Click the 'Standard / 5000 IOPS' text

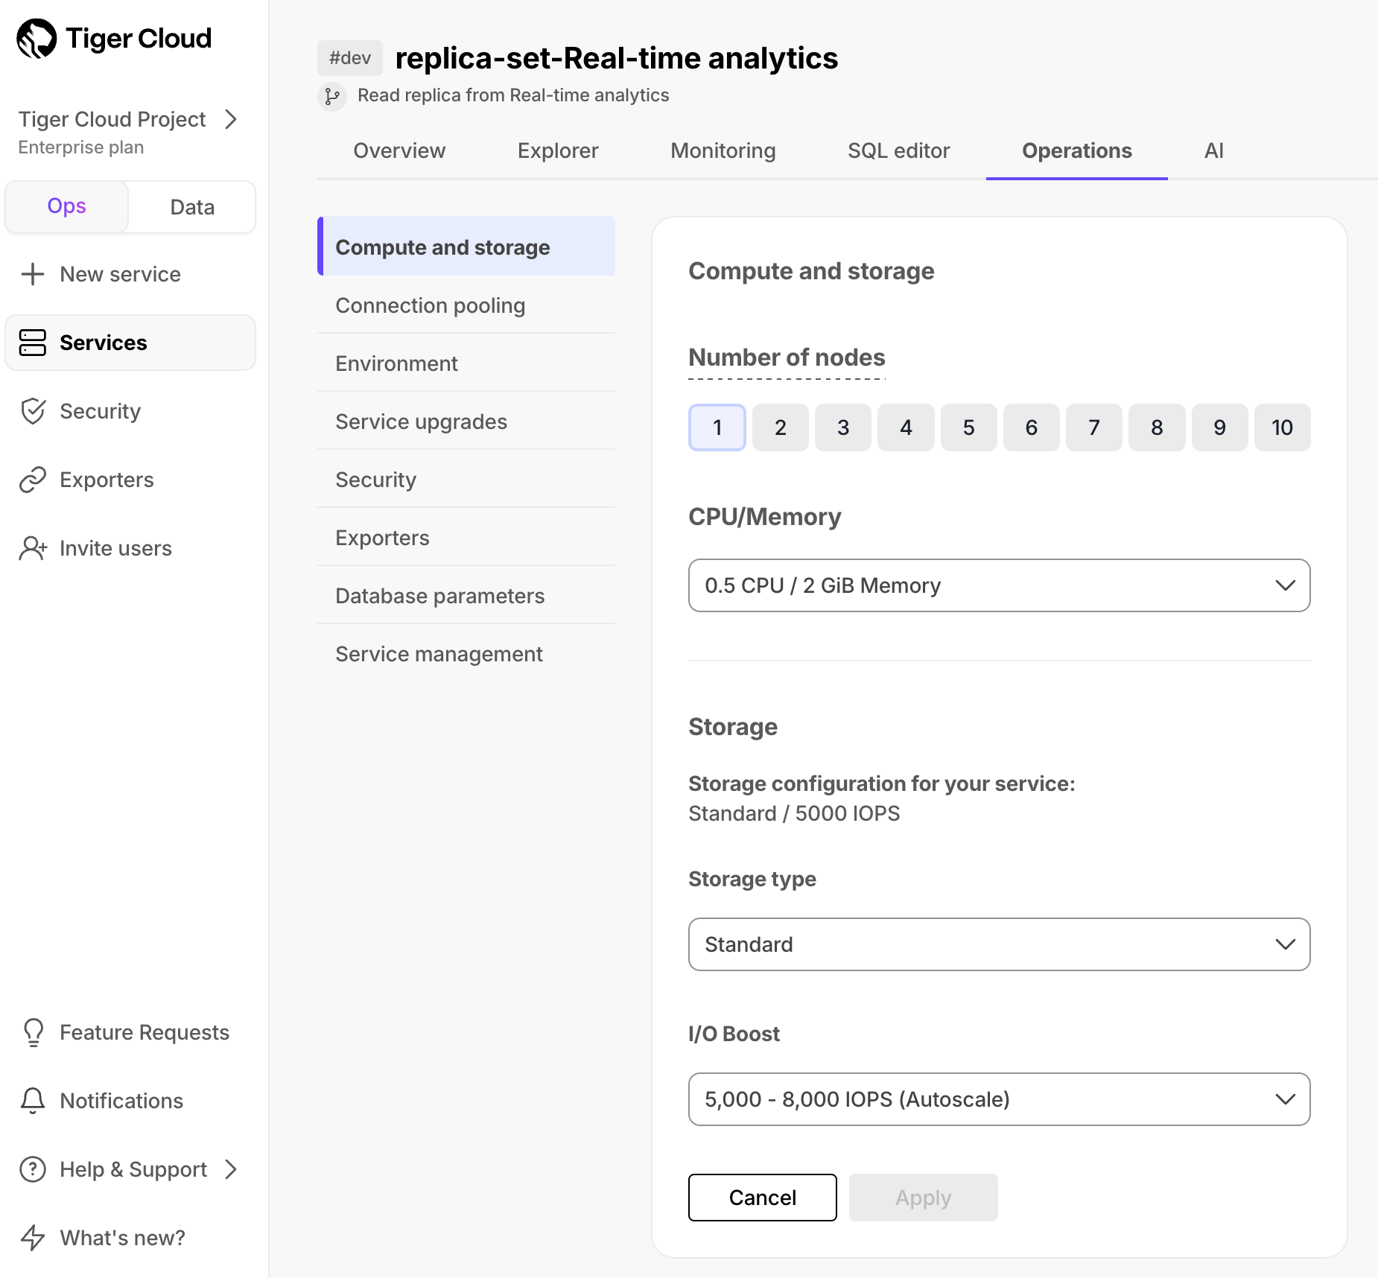coord(794,813)
